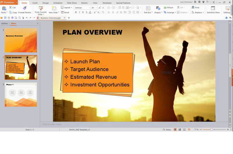Switch to slide sorter view in status bar
Viewport: 233px width, 154px height.
[x=180, y=129]
